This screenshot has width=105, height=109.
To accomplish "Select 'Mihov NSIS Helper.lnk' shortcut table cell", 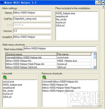I will point(31,61).
